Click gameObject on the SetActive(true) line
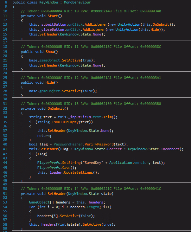 coord(49,60)
